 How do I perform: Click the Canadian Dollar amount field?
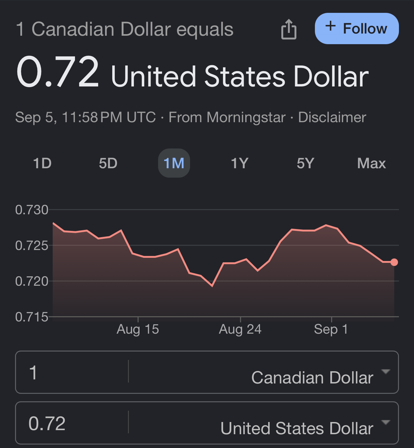[72, 372]
